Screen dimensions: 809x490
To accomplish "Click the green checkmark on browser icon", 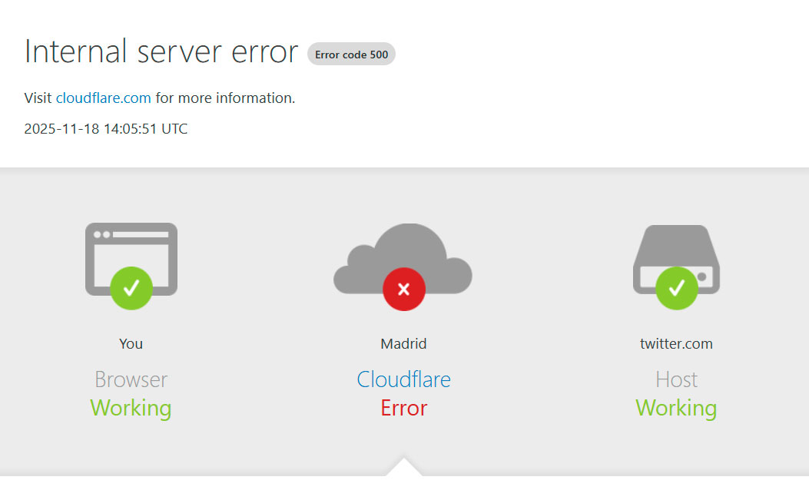I will pos(131,288).
